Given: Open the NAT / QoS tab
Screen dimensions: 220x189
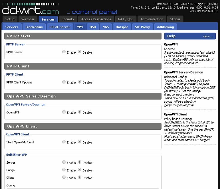Looking at the screenshot, I should [x=126, y=19].
